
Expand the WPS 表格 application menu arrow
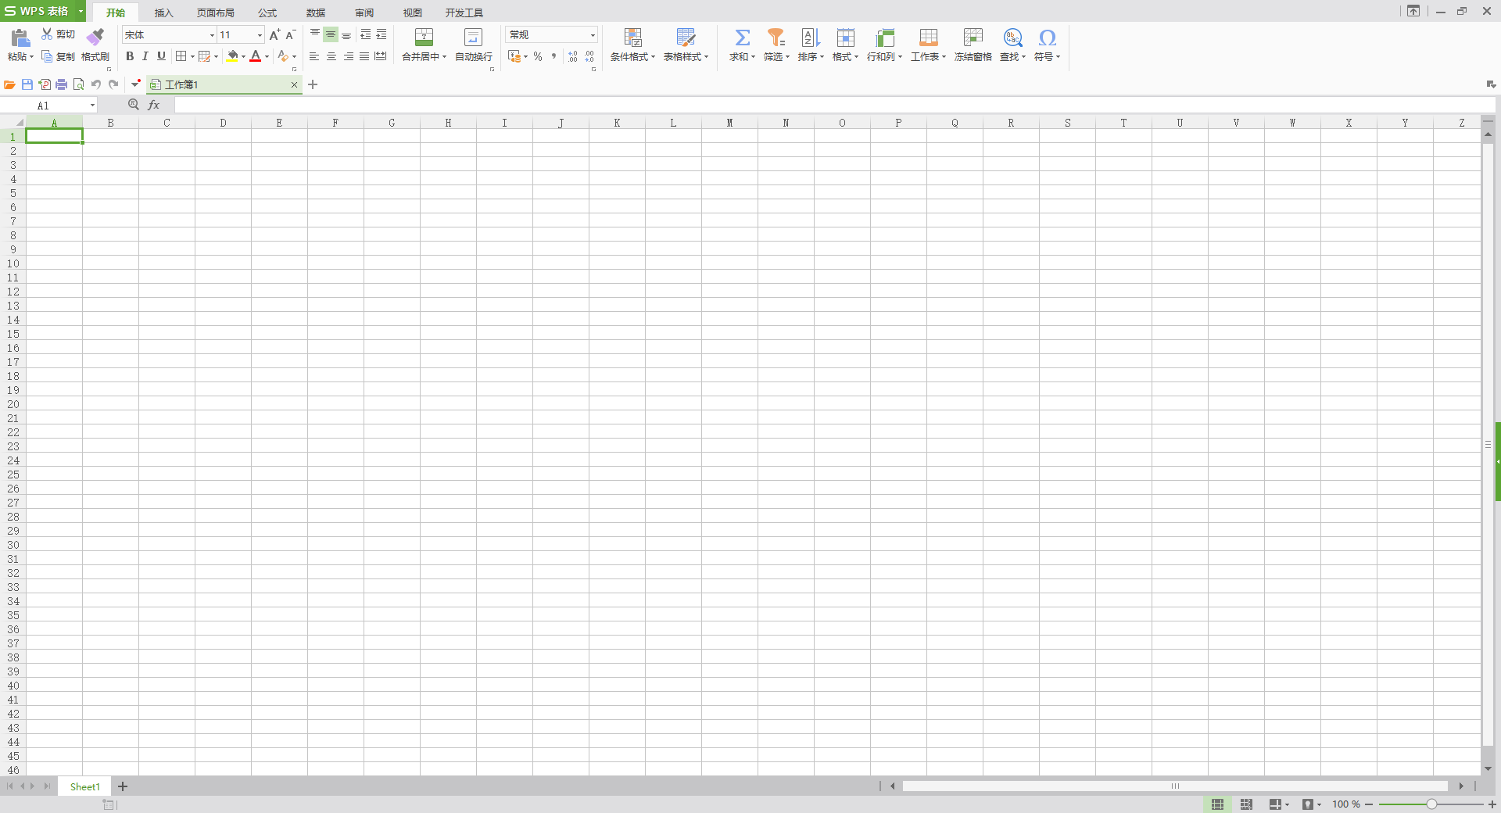[x=81, y=11]
